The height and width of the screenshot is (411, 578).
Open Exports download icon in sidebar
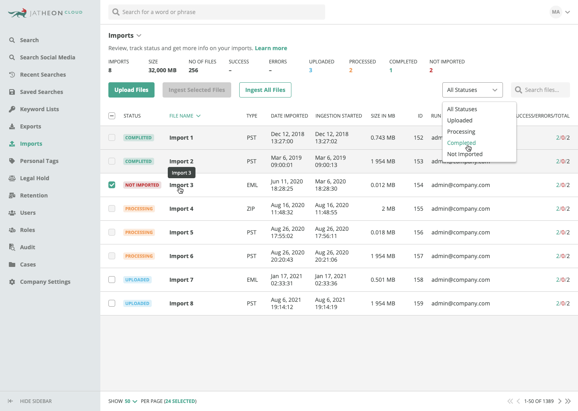click(12, 126)
